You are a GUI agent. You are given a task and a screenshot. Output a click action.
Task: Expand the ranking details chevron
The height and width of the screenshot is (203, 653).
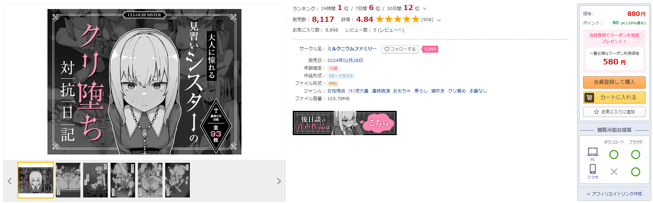(425, 8)
